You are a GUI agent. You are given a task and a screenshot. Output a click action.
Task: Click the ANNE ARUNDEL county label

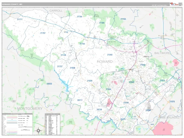pos(169,118)
